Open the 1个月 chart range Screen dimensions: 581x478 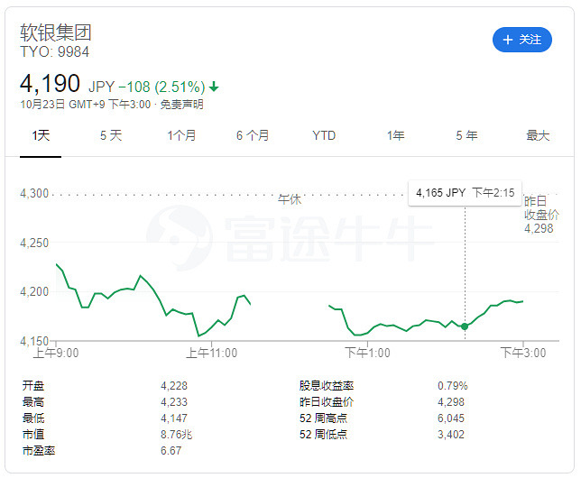(181, 135)
